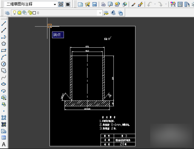Select the Polyline tool
The width and height of the screenshot is (194, 149).
click(4, 37)
